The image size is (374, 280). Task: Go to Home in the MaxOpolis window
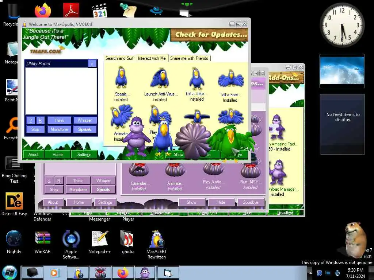[x=57, y=155]
